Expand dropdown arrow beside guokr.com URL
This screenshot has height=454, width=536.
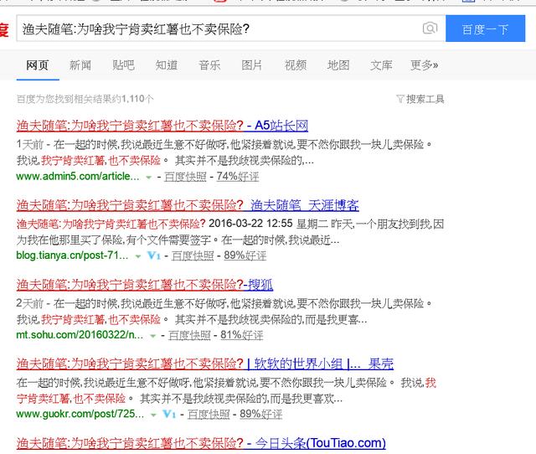[x=153, y=415]
